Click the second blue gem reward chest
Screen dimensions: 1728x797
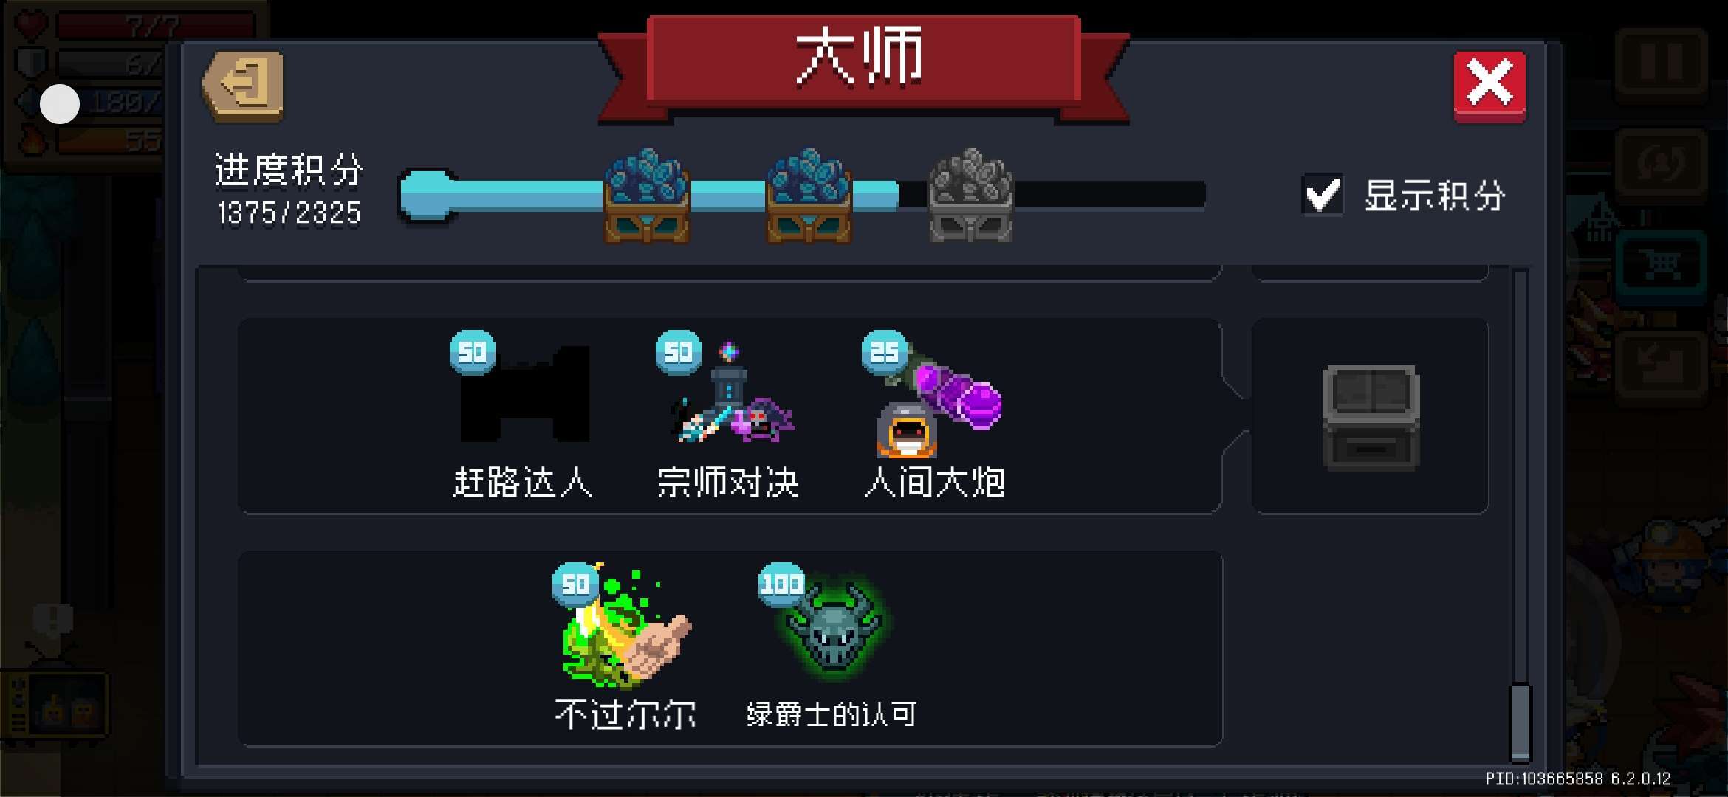pyautogui.click(x=809, y=196)
